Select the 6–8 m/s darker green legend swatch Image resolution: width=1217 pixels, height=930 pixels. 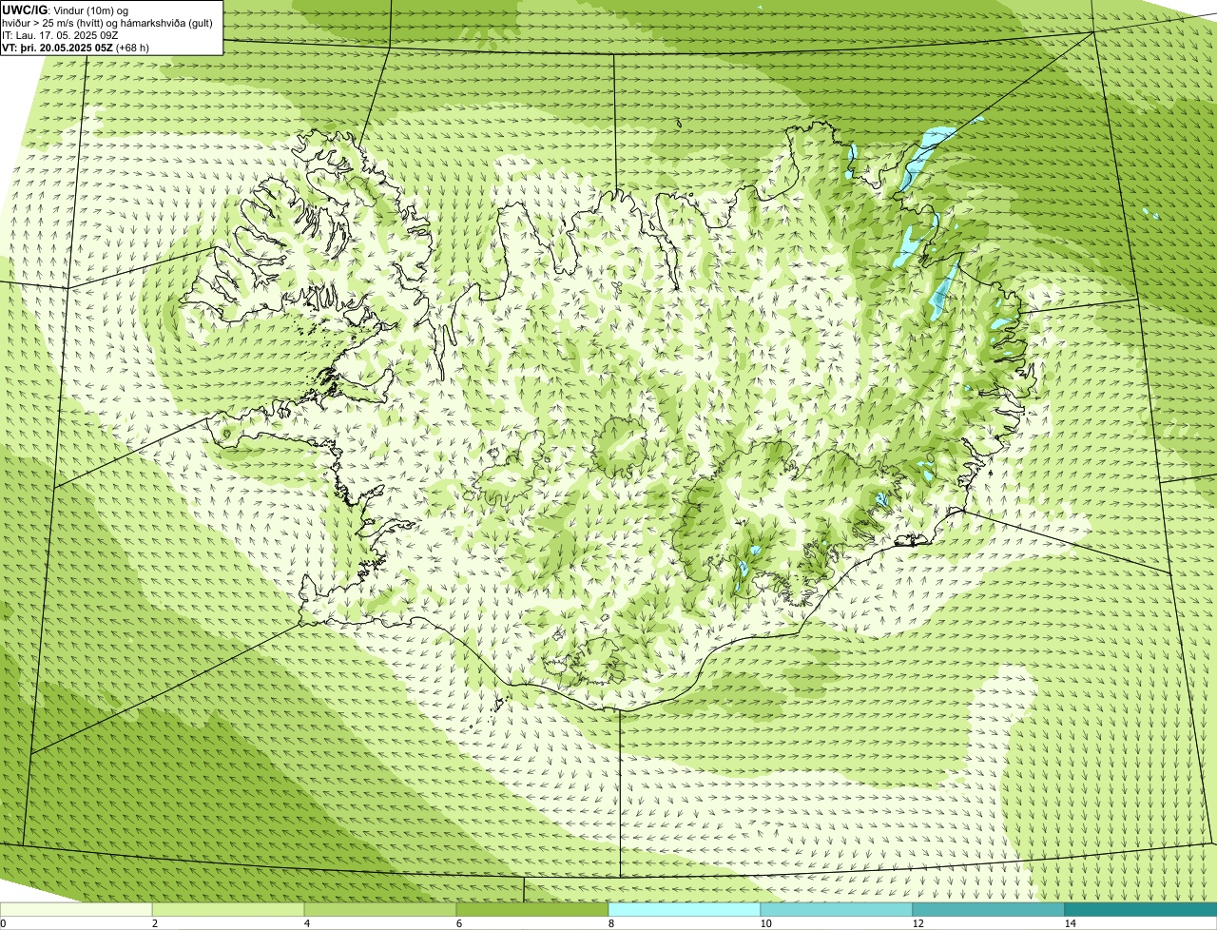532,909
